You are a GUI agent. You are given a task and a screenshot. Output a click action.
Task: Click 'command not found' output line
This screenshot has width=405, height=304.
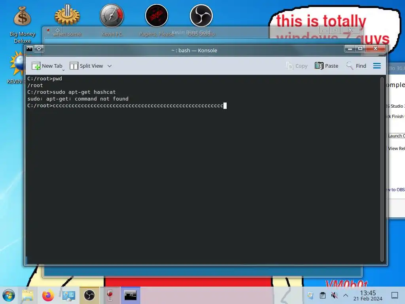coord(78,99)
